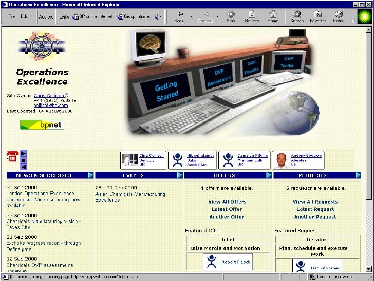Expand the Events section arrow
The width and height of the screenshot is (374, 281).
180,175
